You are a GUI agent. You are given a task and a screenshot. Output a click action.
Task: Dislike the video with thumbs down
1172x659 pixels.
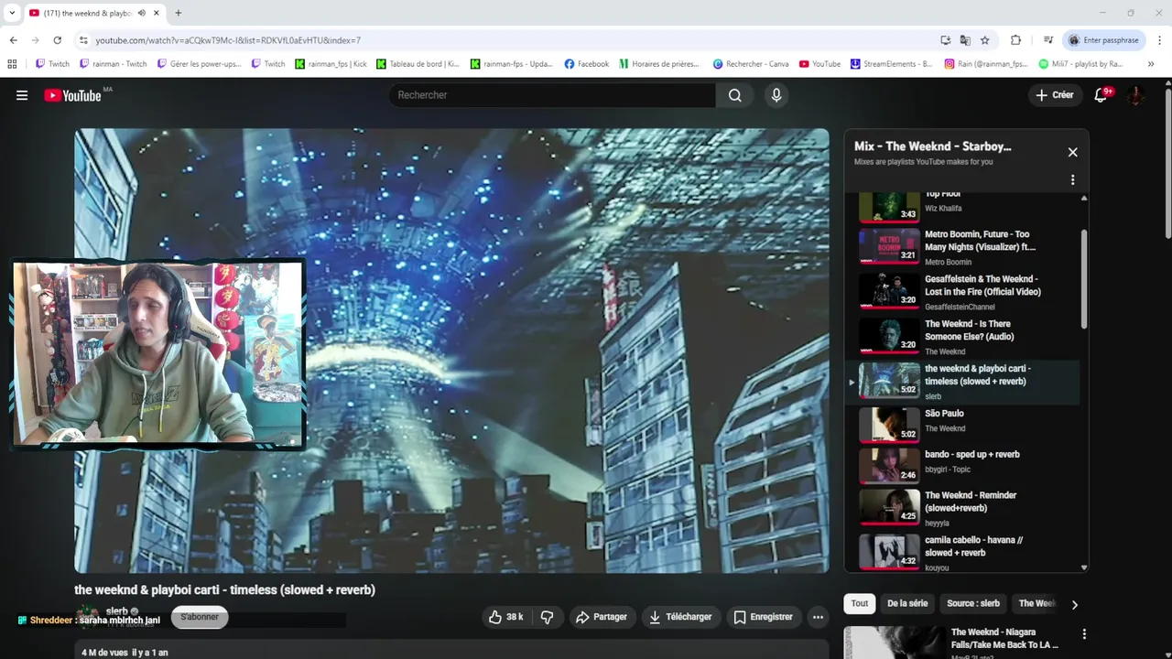point(547,617)
